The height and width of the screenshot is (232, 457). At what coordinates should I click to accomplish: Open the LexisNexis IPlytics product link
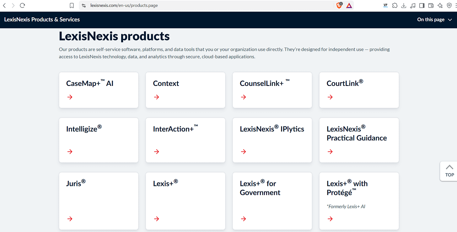pos(272,129)
